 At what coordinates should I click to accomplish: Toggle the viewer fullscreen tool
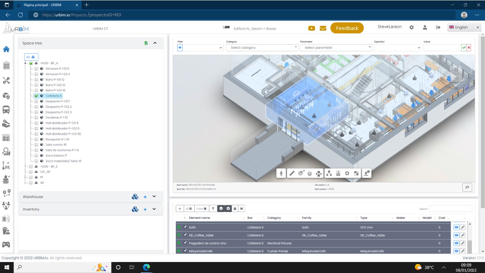tap(356, 173)
